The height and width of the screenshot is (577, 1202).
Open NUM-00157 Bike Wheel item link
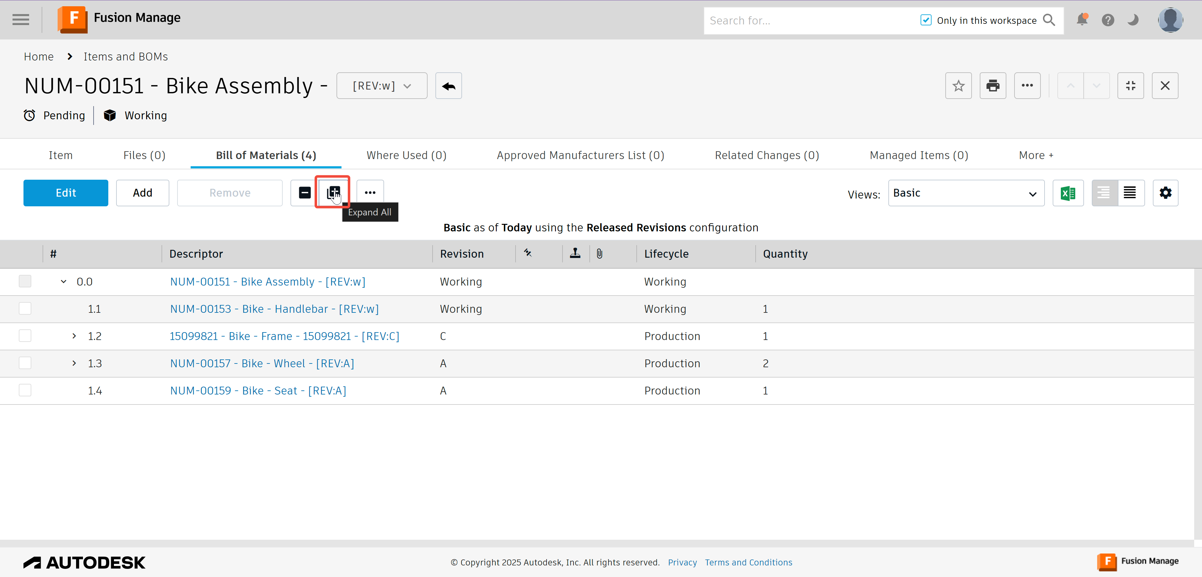click(x=262, y=363)
